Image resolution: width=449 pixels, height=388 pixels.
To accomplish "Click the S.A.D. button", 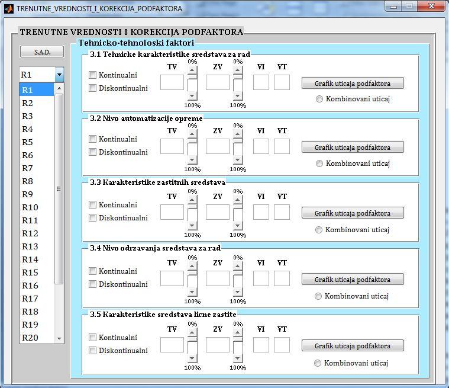I will click(x=42, y=52).
